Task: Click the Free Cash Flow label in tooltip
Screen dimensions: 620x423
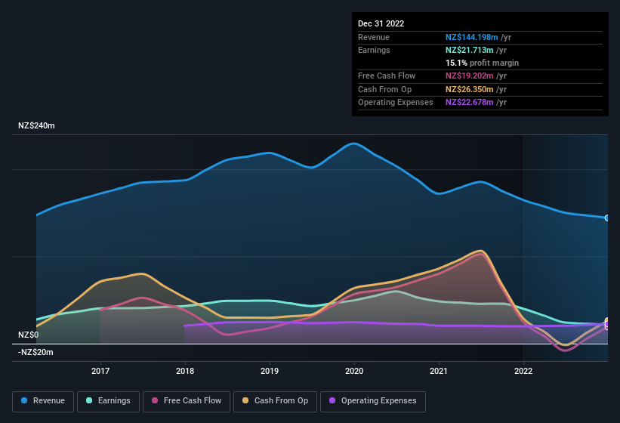Action: [x=387, y=76]
